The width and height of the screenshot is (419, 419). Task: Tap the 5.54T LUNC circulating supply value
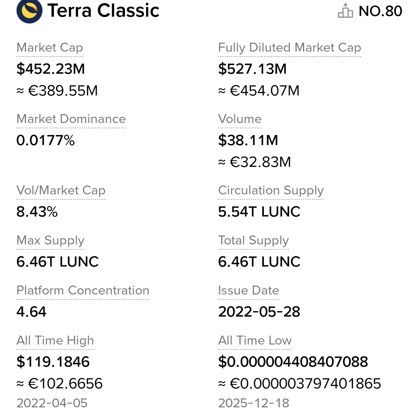pyautogui.click(x=259, y=212)
